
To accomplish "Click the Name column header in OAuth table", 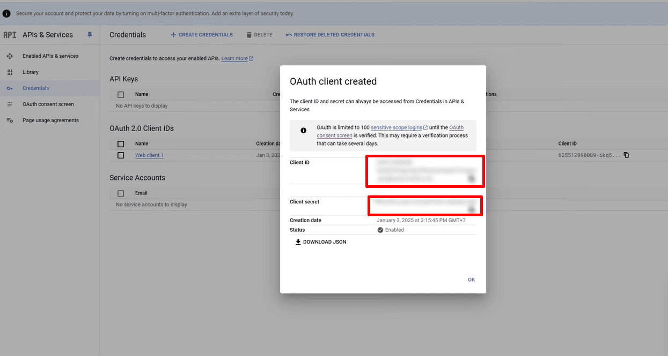I will (x=142, y=143).
